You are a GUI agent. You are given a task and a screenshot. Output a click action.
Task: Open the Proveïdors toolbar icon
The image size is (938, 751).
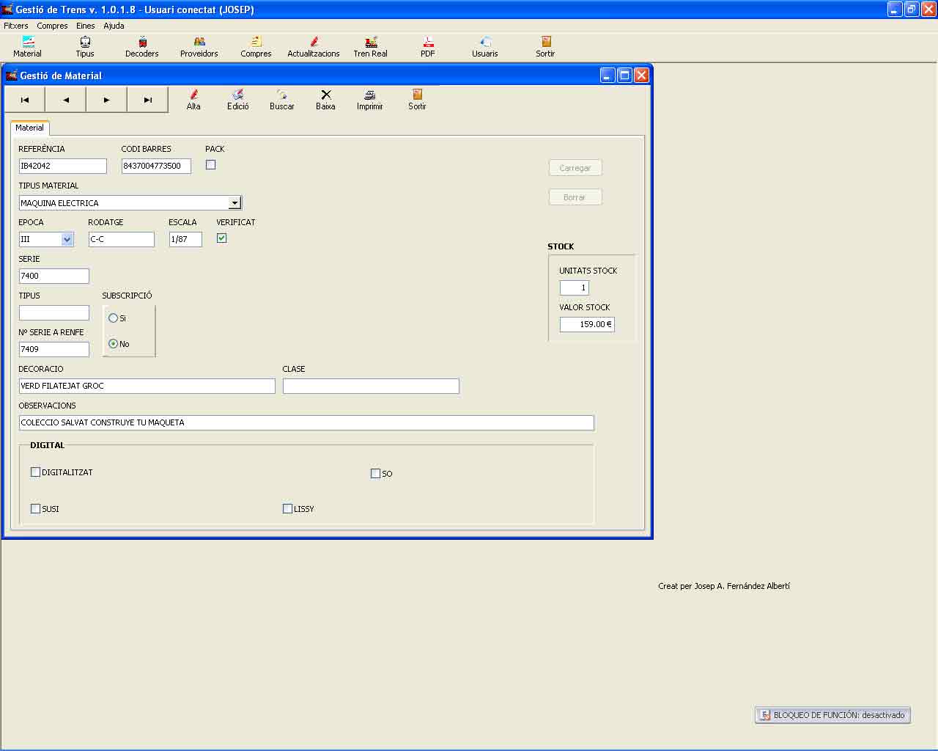199,42
